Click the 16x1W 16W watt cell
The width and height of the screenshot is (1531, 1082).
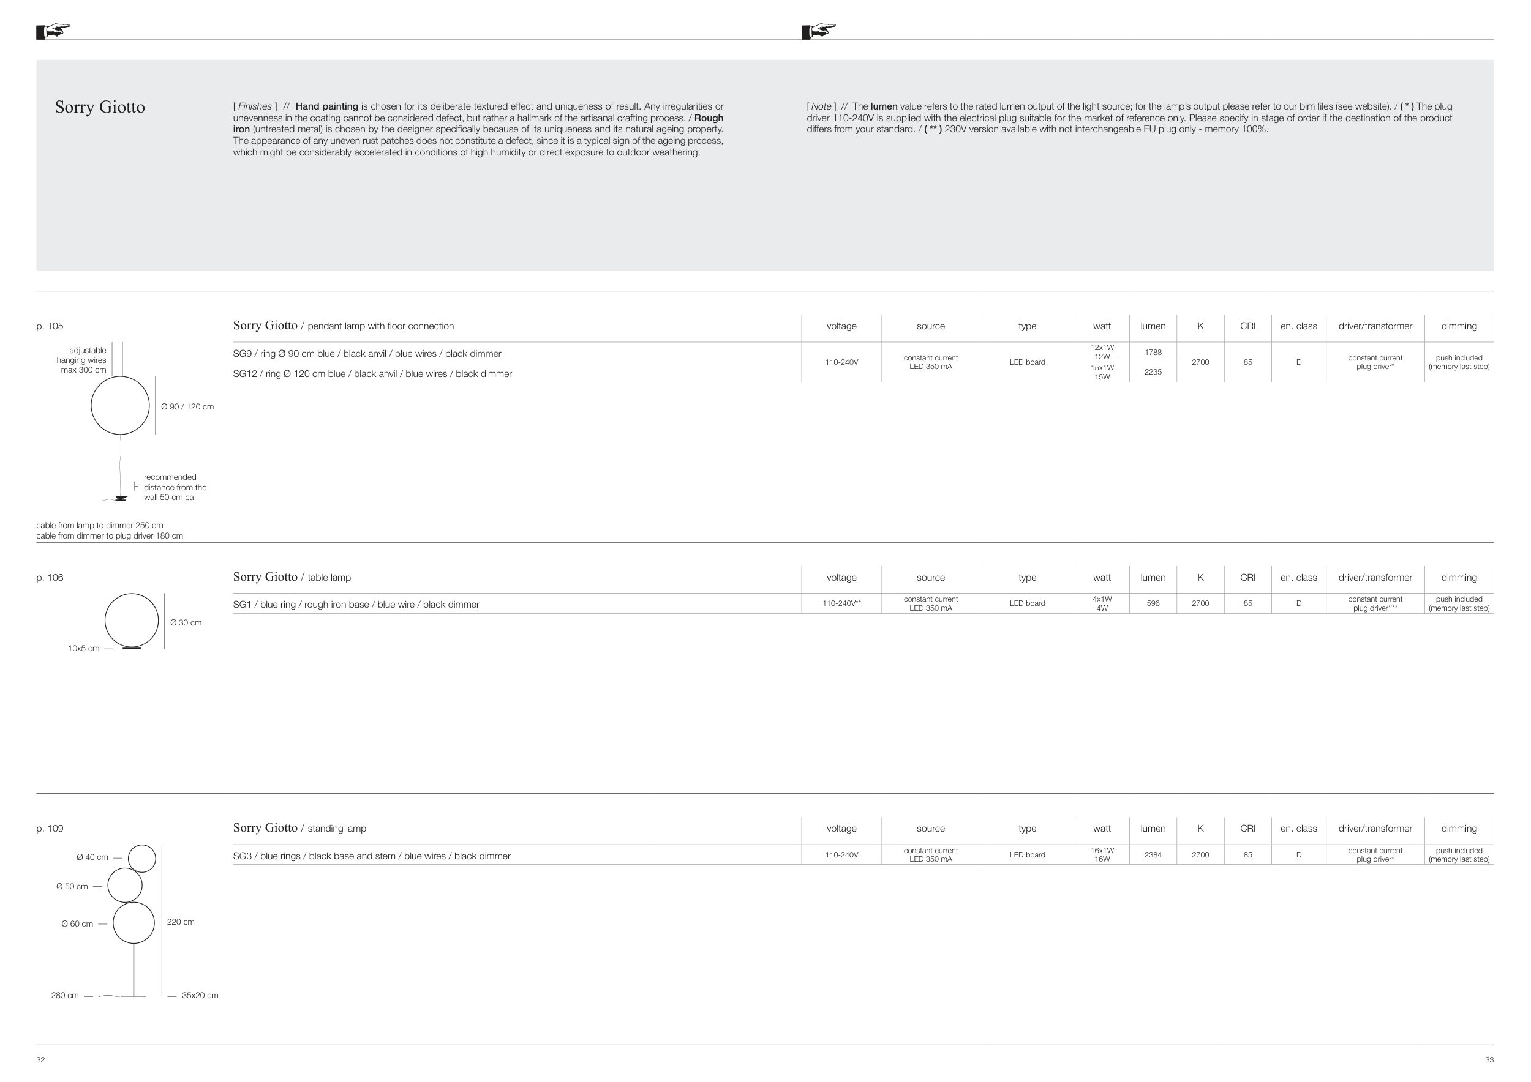point(1102,855)
